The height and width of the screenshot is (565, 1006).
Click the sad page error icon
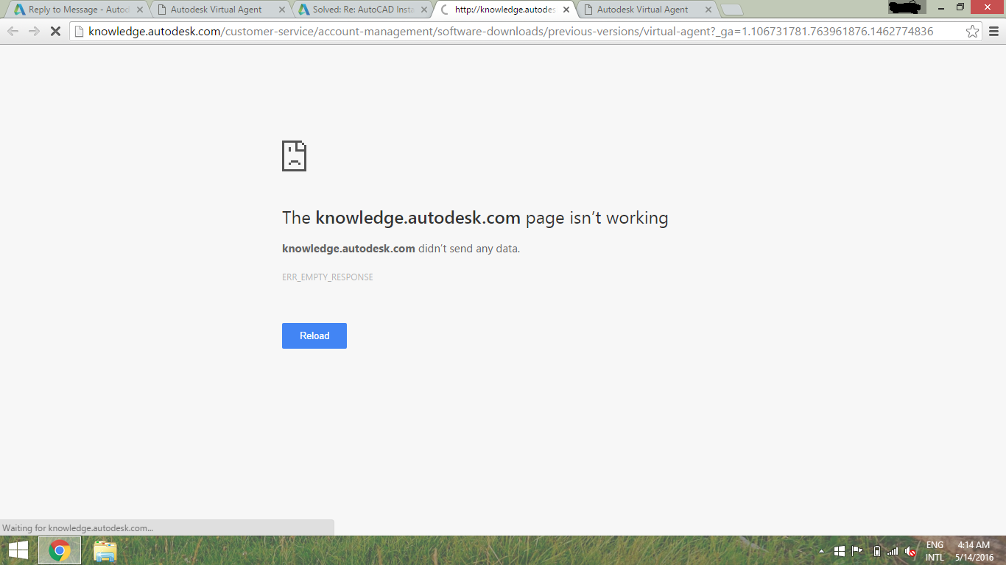[x=295, y=155]
